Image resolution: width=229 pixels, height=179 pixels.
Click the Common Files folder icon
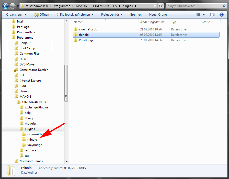16,54
